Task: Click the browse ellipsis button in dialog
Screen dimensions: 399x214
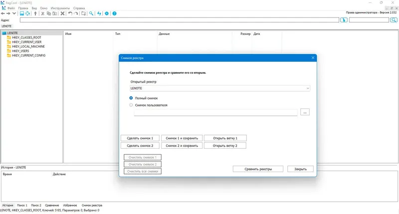Action: (305, 112)
